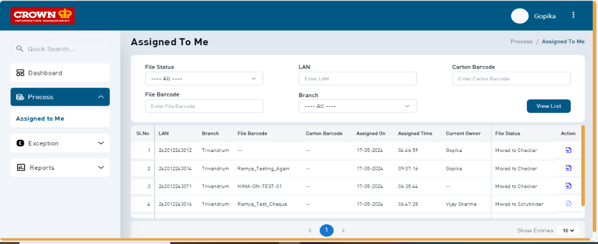Click the action icon for Remya_Test_Cheque row
The image size is (598, 244).
click(568, 204)
